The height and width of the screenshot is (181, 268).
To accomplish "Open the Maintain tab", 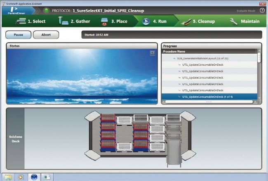I will (250, 21).
